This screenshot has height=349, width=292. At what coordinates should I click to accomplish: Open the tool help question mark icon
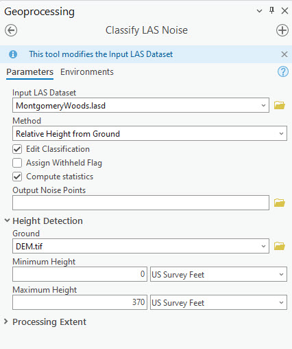283,71
